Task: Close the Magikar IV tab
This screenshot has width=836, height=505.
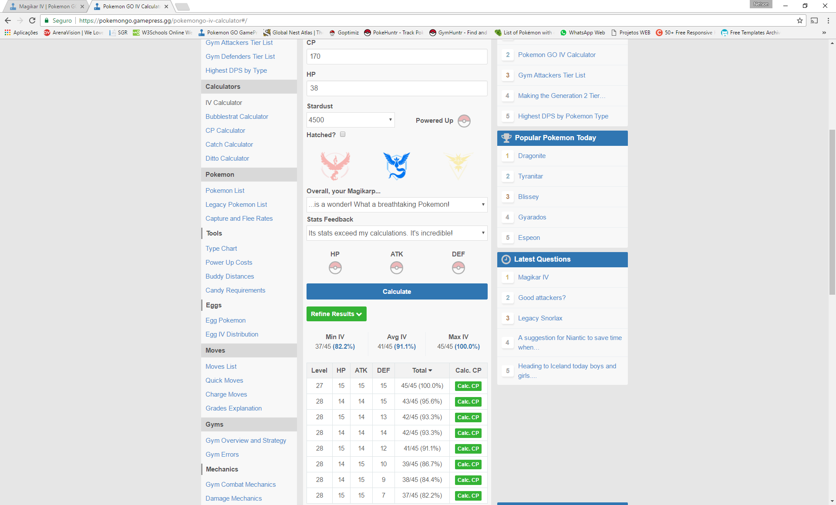Action: click(82, 7)
